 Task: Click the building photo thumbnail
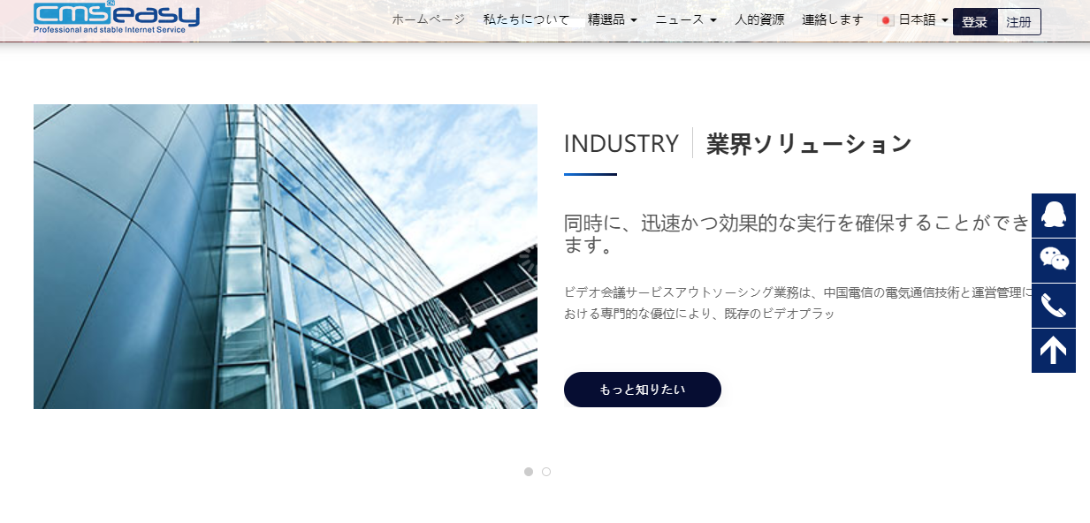pyautogui.click(x=285, y=256)
